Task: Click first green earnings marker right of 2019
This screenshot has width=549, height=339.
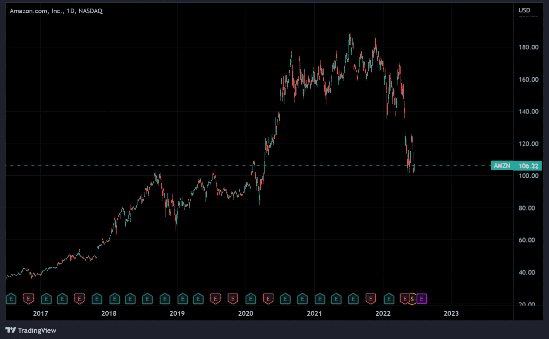Action: (182, 299)
